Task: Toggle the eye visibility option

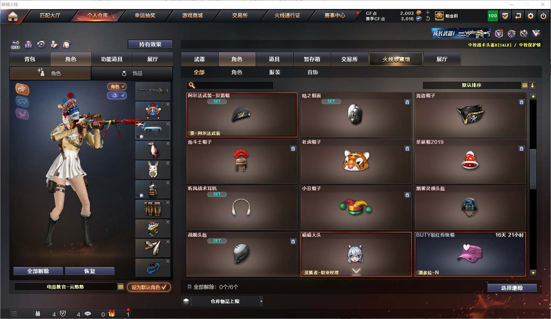Action: 117,95
